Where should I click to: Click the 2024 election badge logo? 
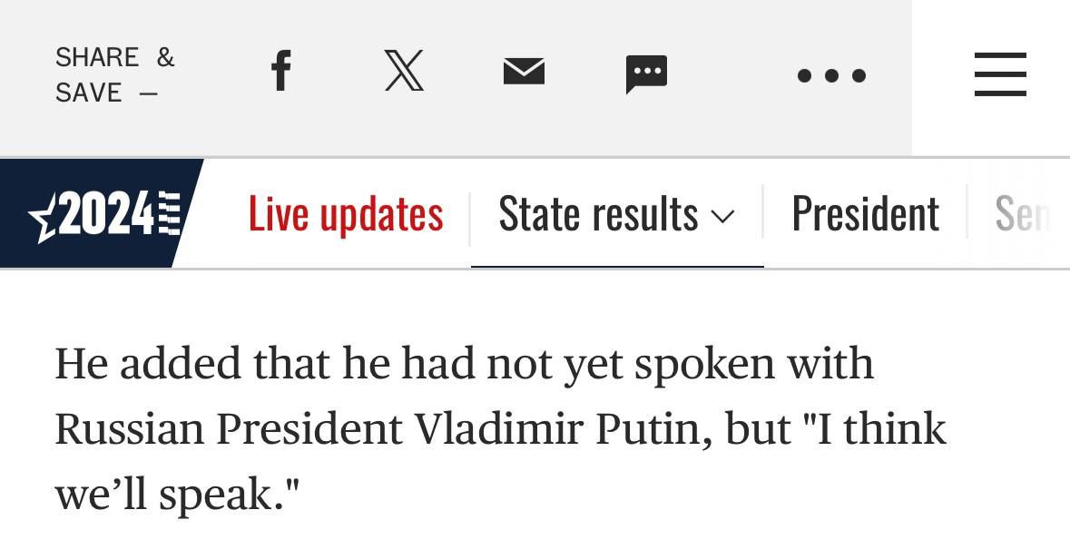104,216
